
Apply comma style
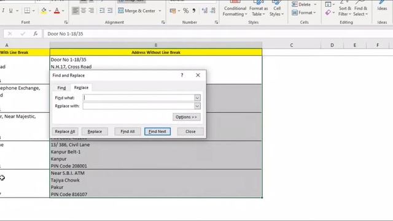point(194,11)
